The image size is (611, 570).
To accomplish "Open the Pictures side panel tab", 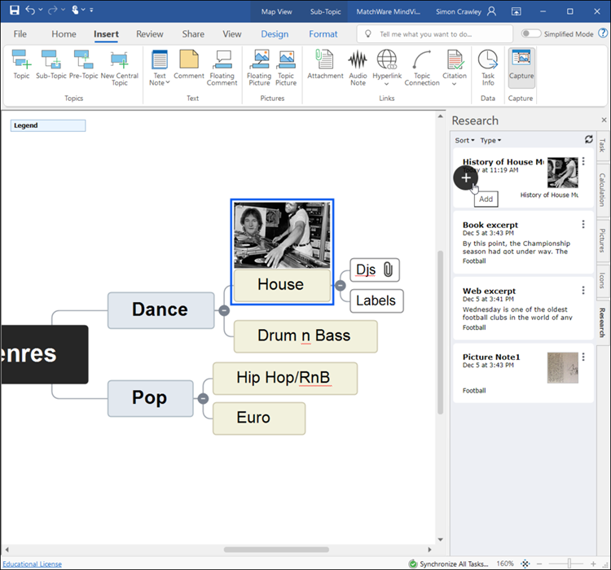I will [x=602, y=240].
